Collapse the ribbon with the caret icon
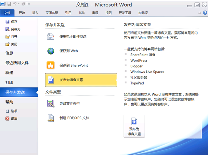 (x=200, y=13)
